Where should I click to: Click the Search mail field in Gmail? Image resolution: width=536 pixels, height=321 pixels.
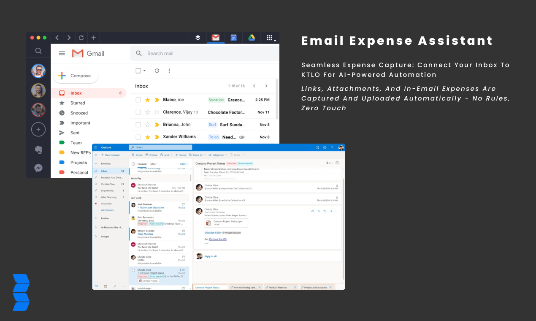point(205,53)
